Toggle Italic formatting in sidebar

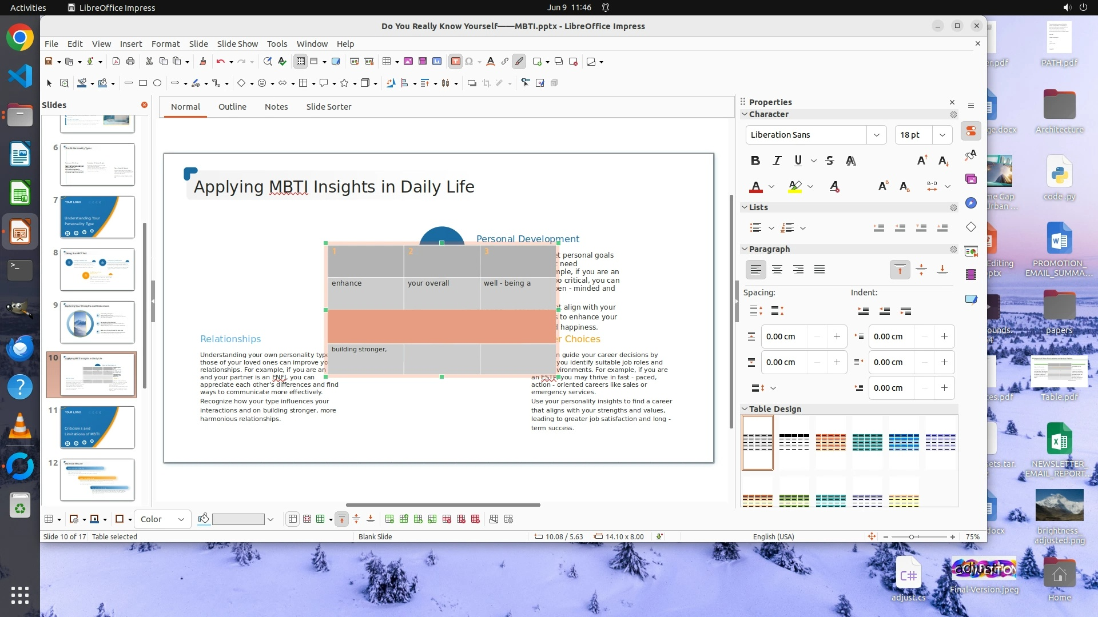coord(777,161)
